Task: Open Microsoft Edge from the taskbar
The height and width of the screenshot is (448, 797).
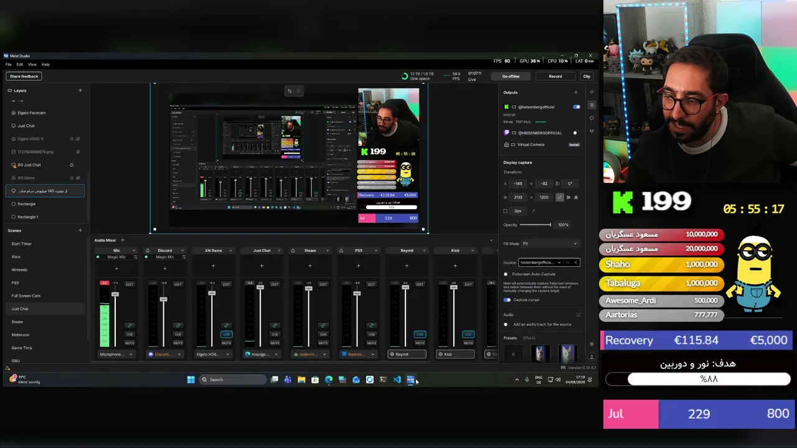Action: click(x=328, y=380)
